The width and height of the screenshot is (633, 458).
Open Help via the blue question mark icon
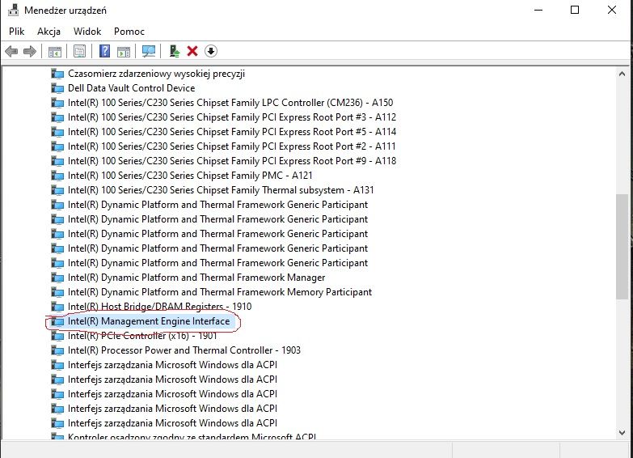coord(104,51)
